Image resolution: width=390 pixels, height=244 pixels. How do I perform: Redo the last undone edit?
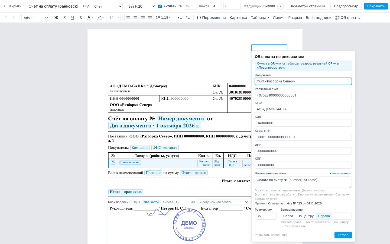tap(14, 18)
